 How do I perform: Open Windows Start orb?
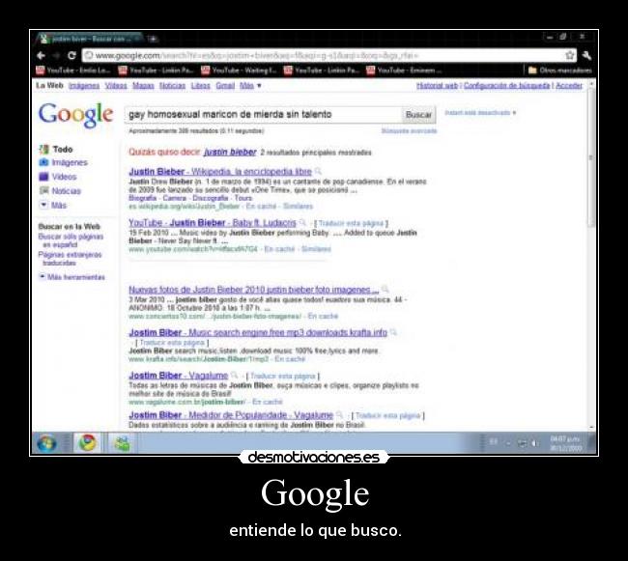click(47, 443)
